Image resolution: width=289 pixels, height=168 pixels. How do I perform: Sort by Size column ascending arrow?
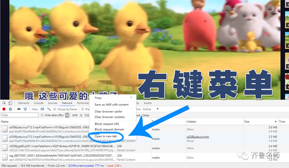click(275, 122)
